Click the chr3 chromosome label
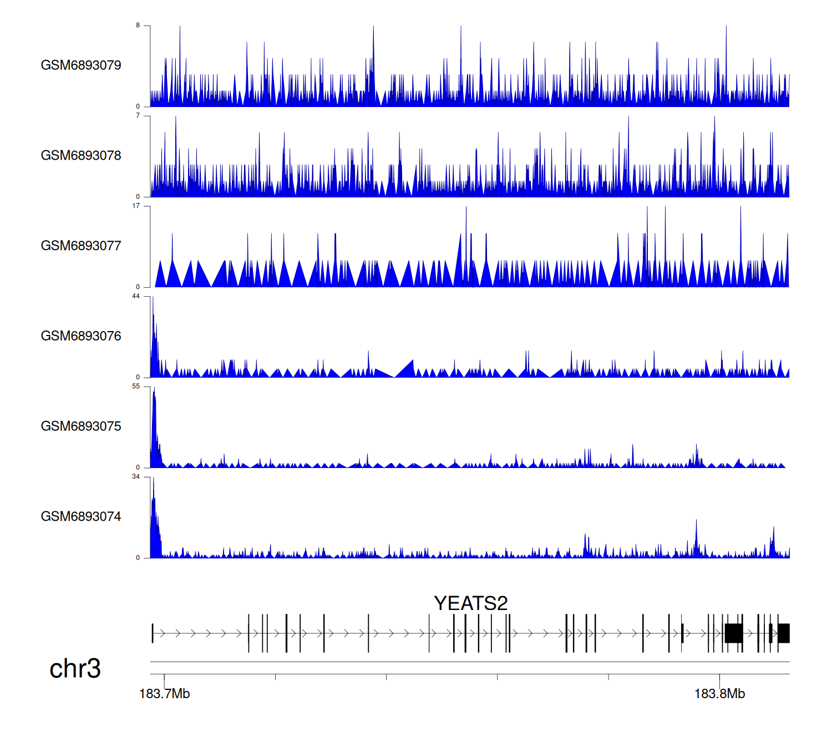The width and height of the screenshot is (832, 732). [75, 669]
